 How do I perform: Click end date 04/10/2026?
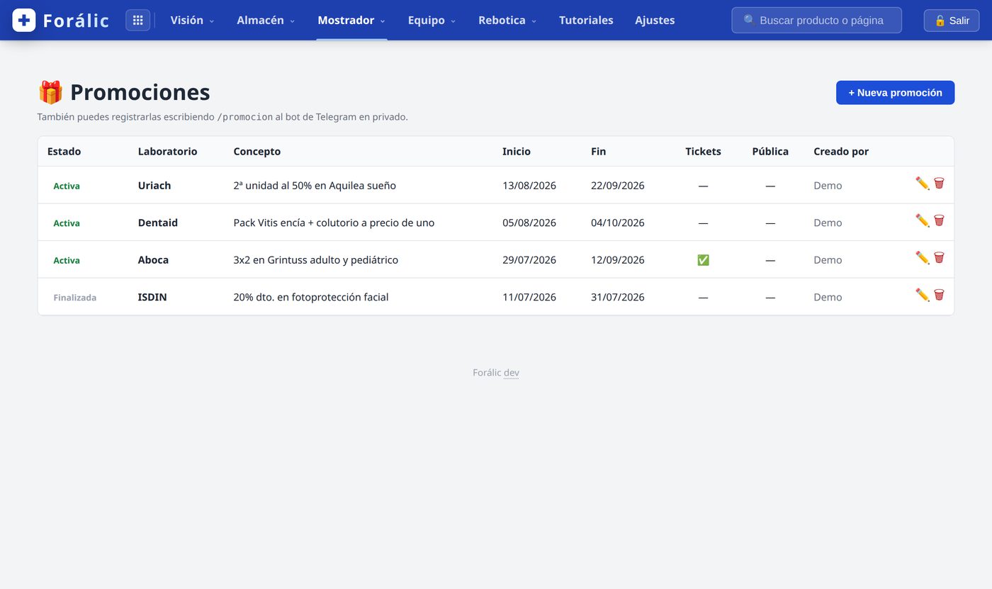(x=618, y=223)
